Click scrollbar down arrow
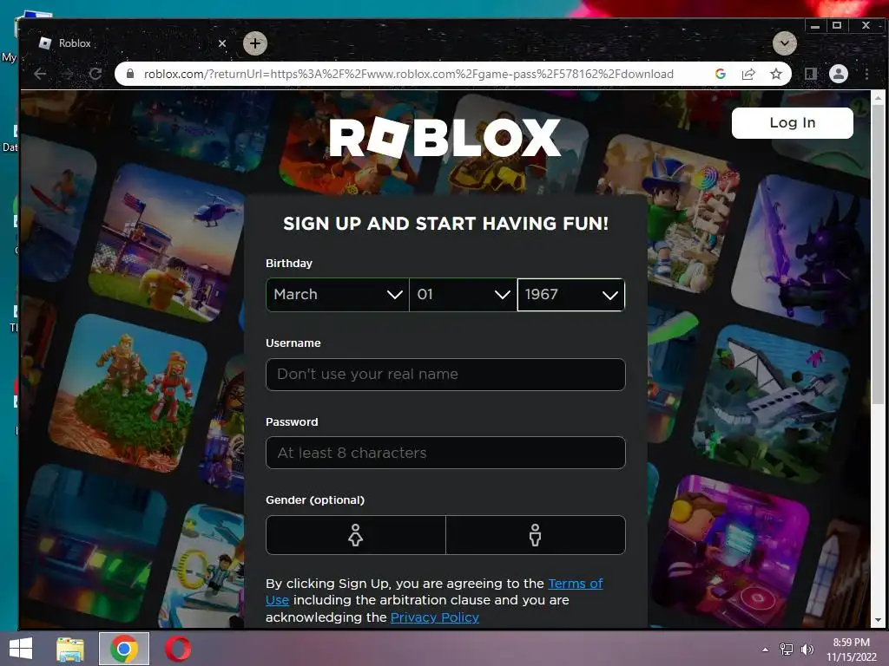Viewport: 889px width, 666px height. [x=879, y=620]
